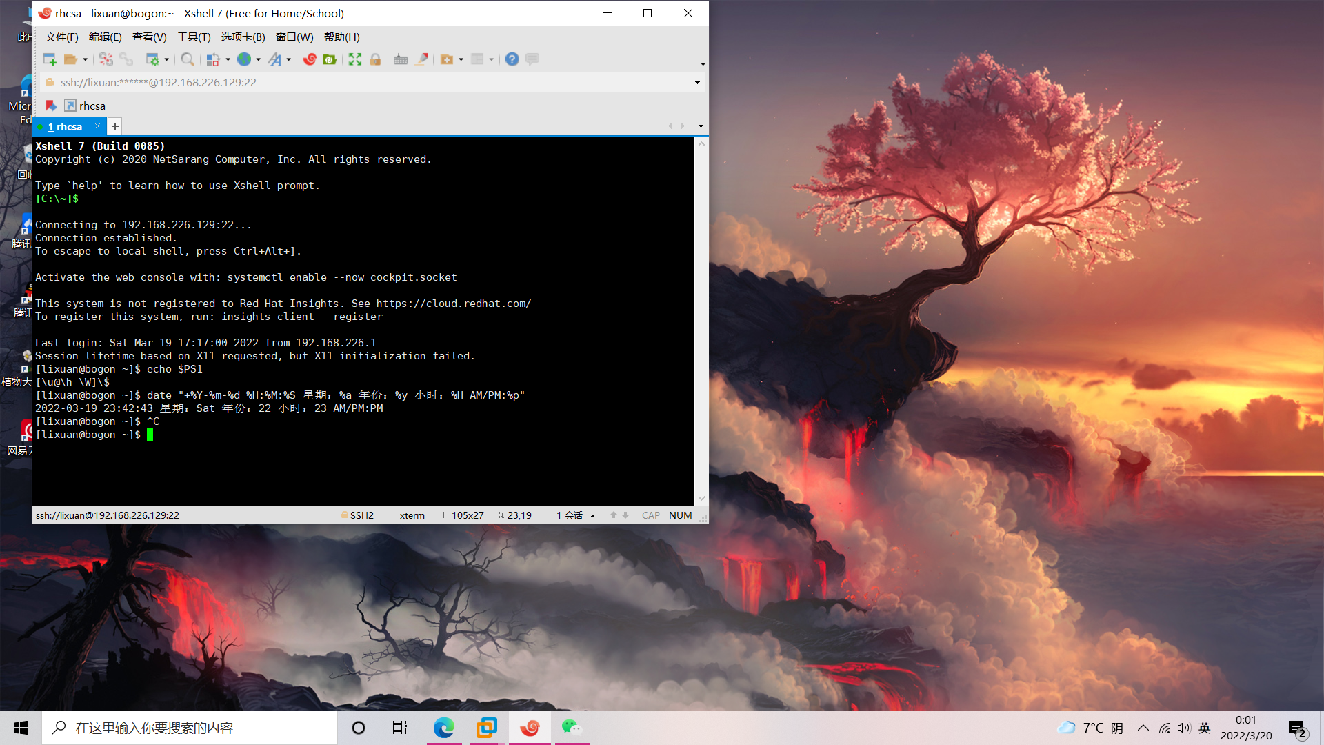
Task: Select the Find magnifier icon
Action: coord(187,59)
